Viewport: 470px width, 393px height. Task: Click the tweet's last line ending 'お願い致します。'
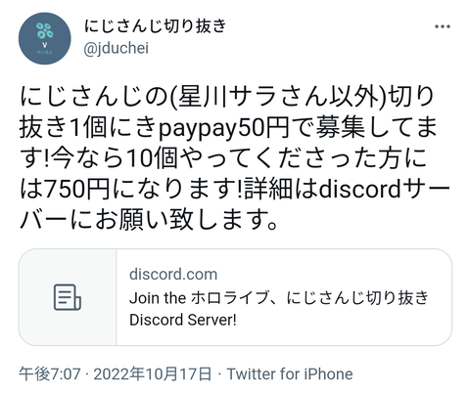tap(150, 220)
